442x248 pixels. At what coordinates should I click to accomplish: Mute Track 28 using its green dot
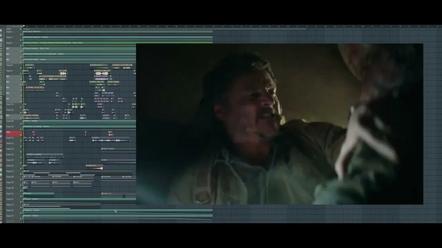(21, 179)
